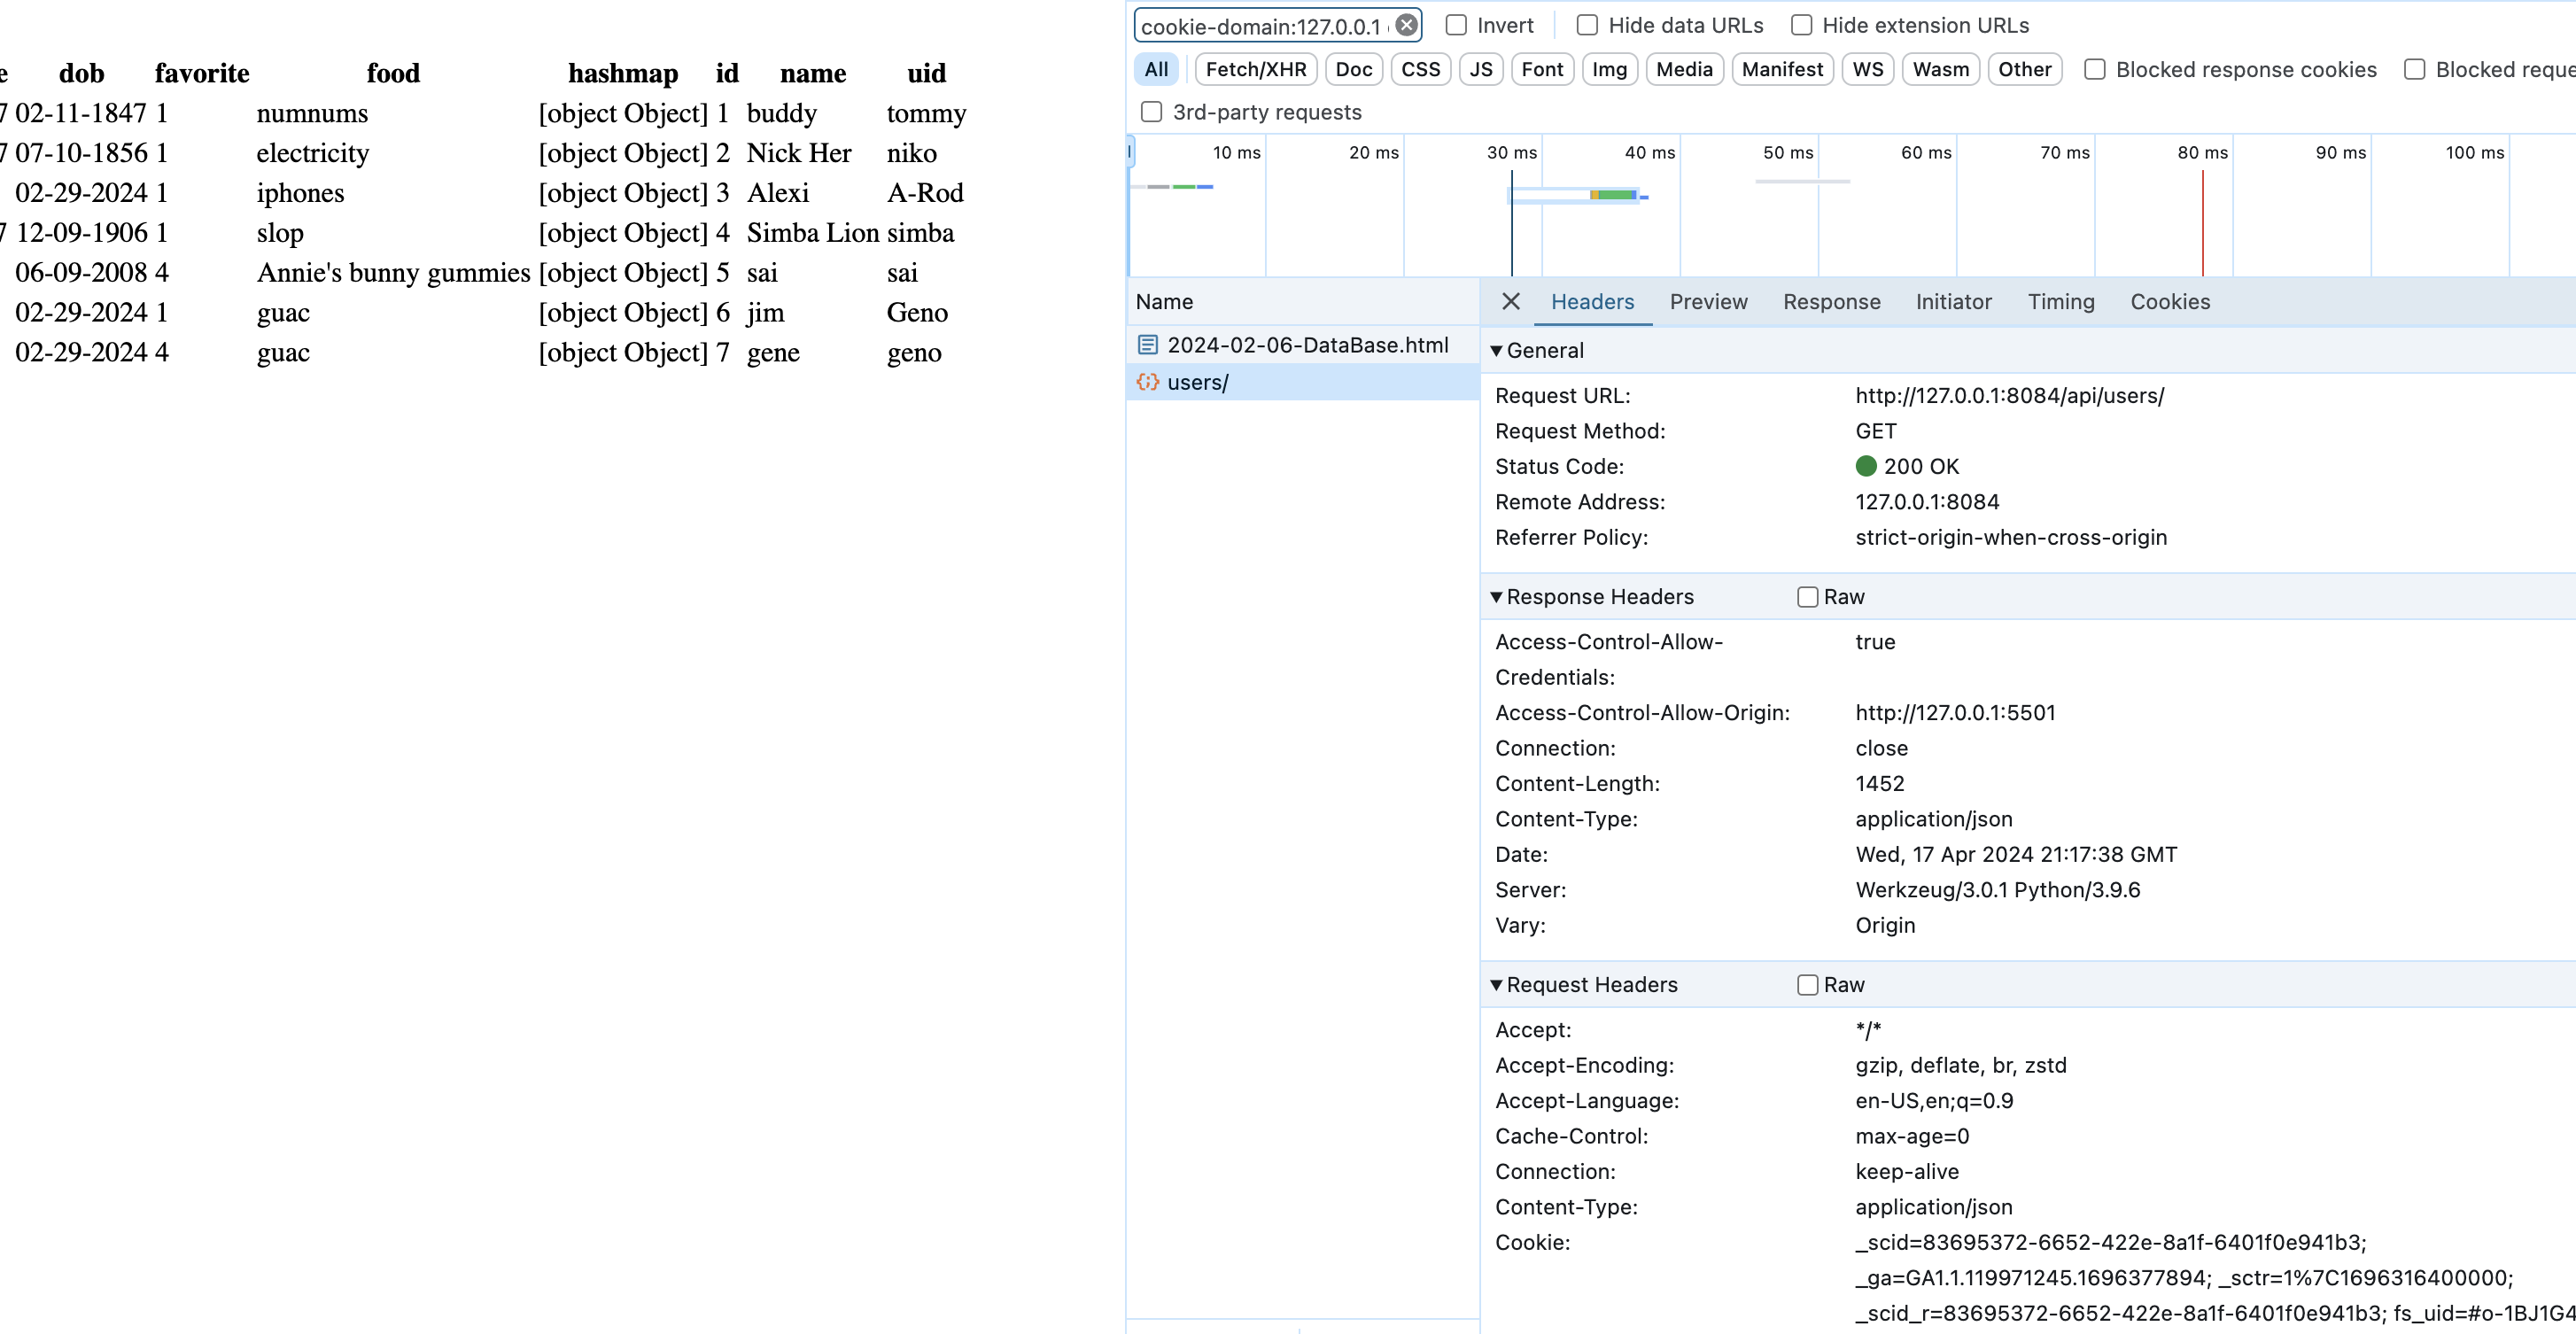The image size is (2576, 1334).
Task: Filter by Font requests
Action: pos(1541,69)
